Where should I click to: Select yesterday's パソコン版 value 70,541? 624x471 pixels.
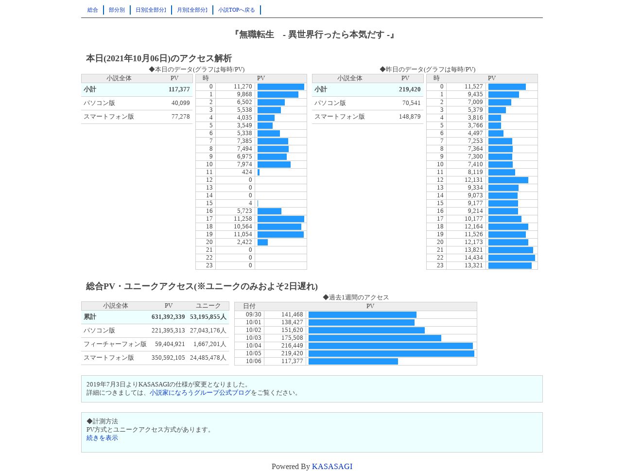412,103
